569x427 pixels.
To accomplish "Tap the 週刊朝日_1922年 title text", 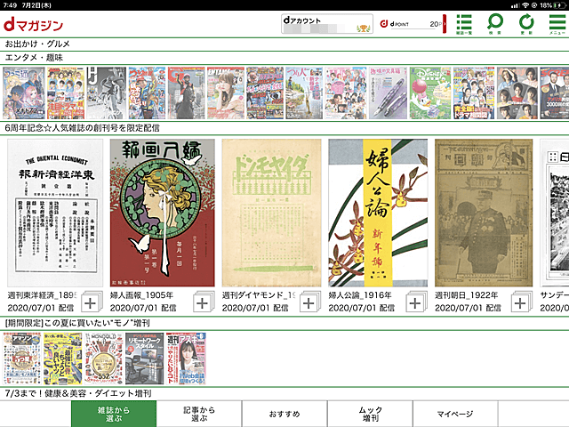I will [466, 295].
